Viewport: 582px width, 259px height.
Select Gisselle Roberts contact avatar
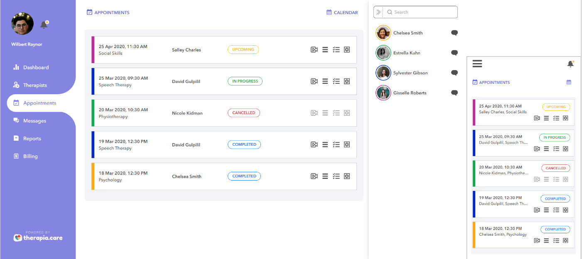(x=383, y=93)
